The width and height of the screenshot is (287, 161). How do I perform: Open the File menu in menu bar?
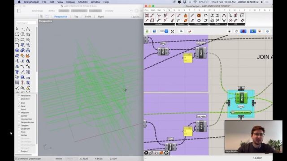click(44, 2)
